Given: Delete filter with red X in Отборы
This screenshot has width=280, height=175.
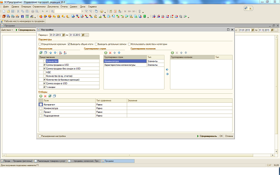Looking at the screenshot, I should [45, 96].
